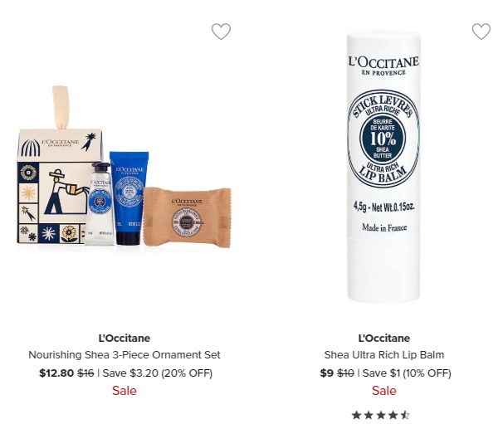Open the star rating for Shea Lip Balm
This screenshot has width=498, height=424.
click(380, 415)
